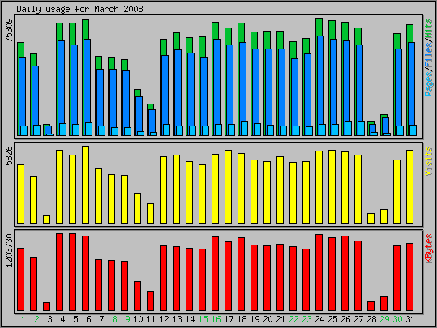The width and height of the screenshot is (437, 328).
Task: Select the yellow visits bar for day 11
Action: (x=150, y=213)
